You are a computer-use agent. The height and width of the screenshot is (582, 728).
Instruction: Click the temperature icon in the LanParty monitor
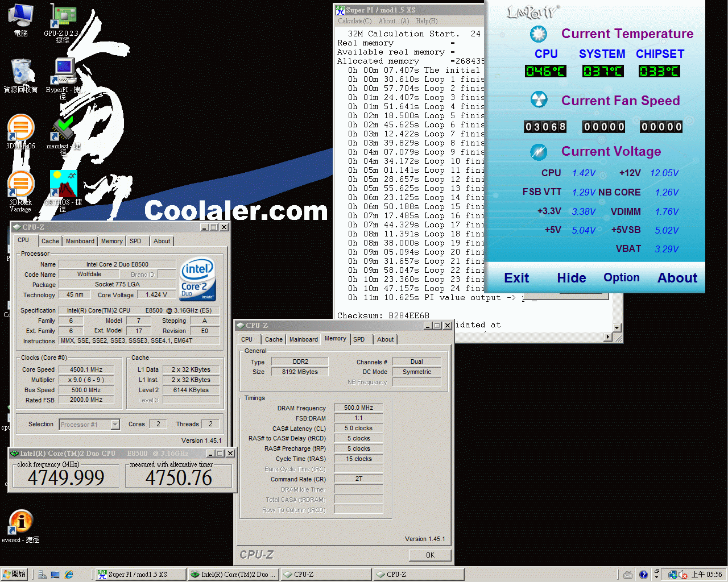pyautogui.click(x=538, y=34)
